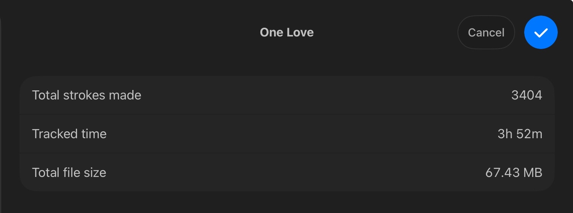Click the 67.43 MB size value
This screenshot has width=573, height=213.
514,172
